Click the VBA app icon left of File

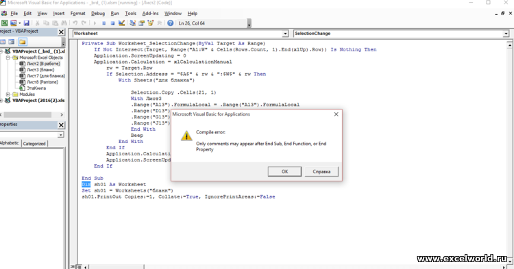click(x=4, y=14)
